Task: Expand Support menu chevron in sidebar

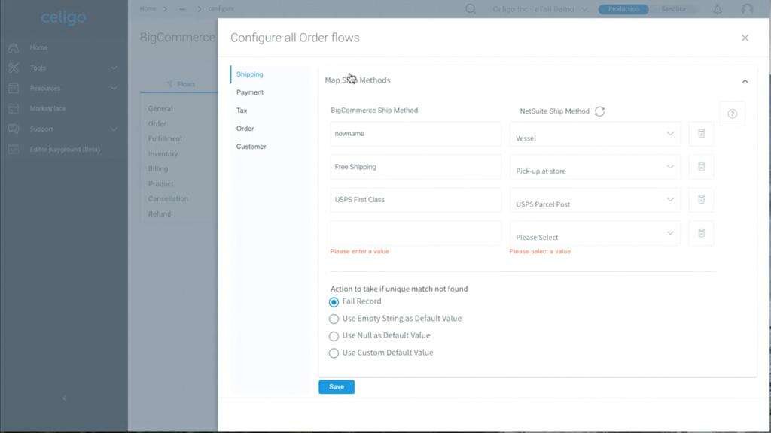Action: pos(114,129)
